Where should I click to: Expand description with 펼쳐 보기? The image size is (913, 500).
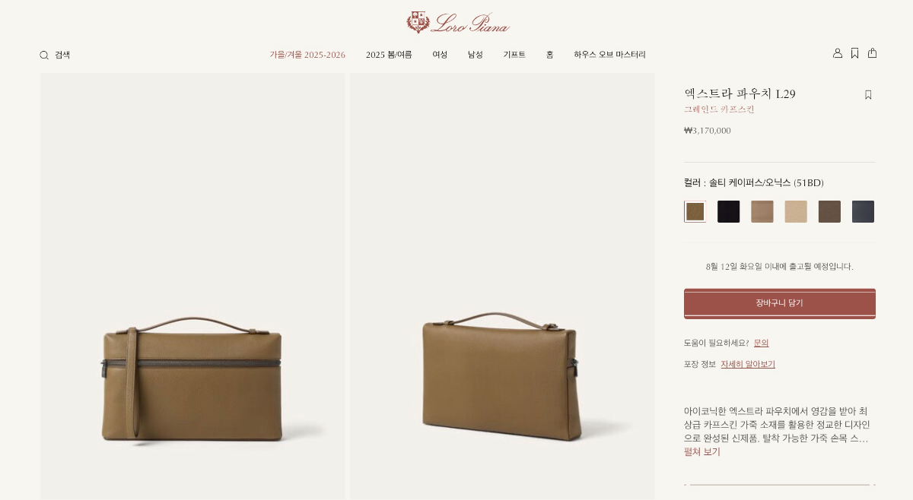[702, 452]
